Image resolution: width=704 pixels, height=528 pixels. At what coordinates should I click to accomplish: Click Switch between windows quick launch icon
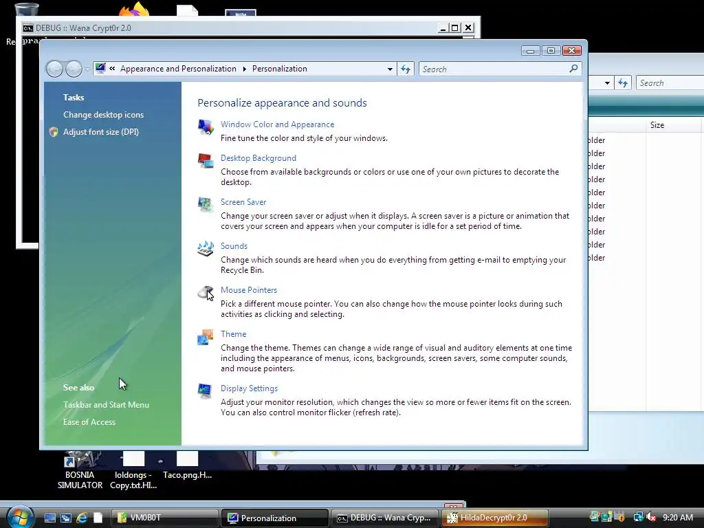pyautogui.click(x=66, y=518)
